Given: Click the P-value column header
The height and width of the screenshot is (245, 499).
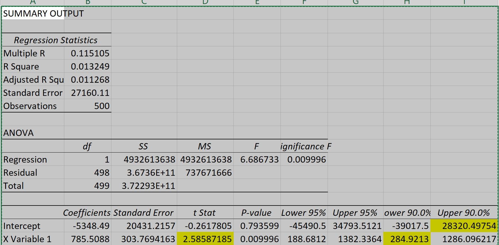Looking at the screenshot, I should click(x=257, y=212).
